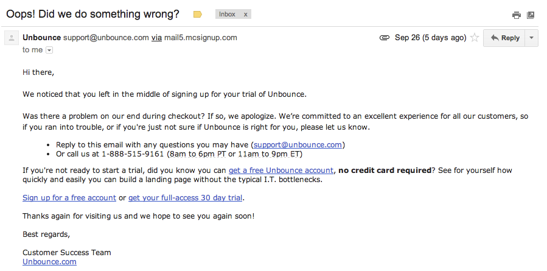Click the yellow importance marker label
Image resolution: width=547 pixels, height=271 pixels.
click(x=197, y=14)
